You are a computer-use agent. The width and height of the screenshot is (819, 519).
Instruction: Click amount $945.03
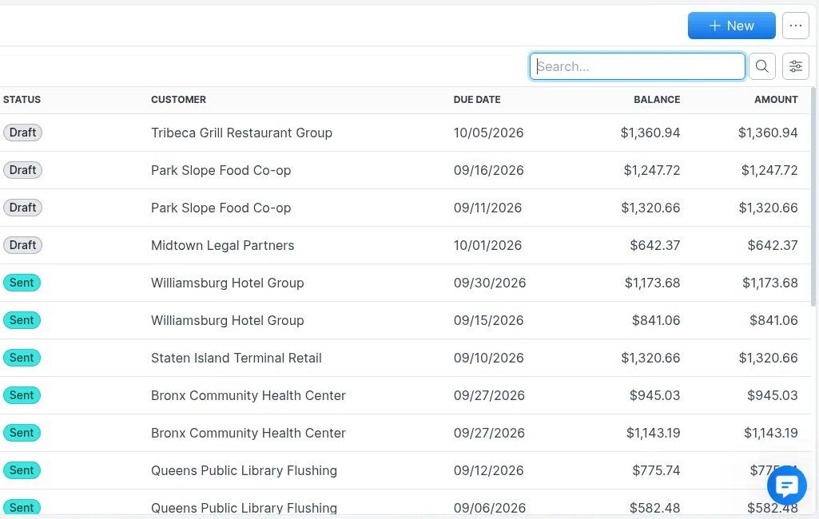[773, 396]
